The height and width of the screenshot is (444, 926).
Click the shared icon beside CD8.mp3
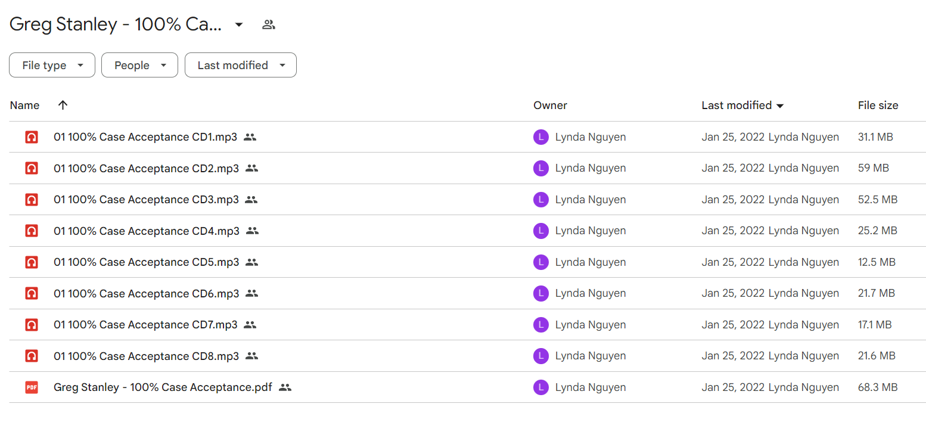[x=251, y=356]
